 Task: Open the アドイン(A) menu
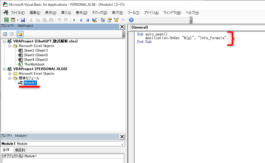pyautogui.click(x=151, y=13)
